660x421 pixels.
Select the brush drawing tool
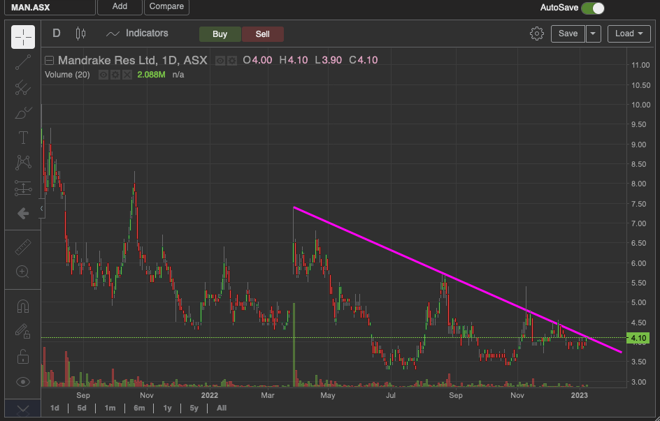23,112
